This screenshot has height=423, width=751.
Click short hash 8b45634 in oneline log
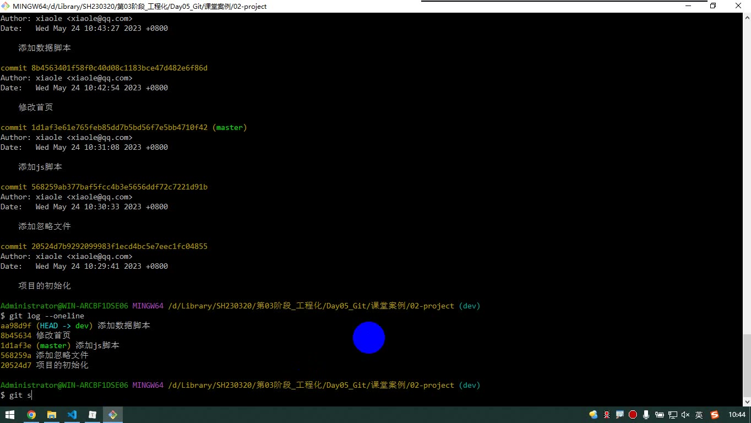point(16,335)
